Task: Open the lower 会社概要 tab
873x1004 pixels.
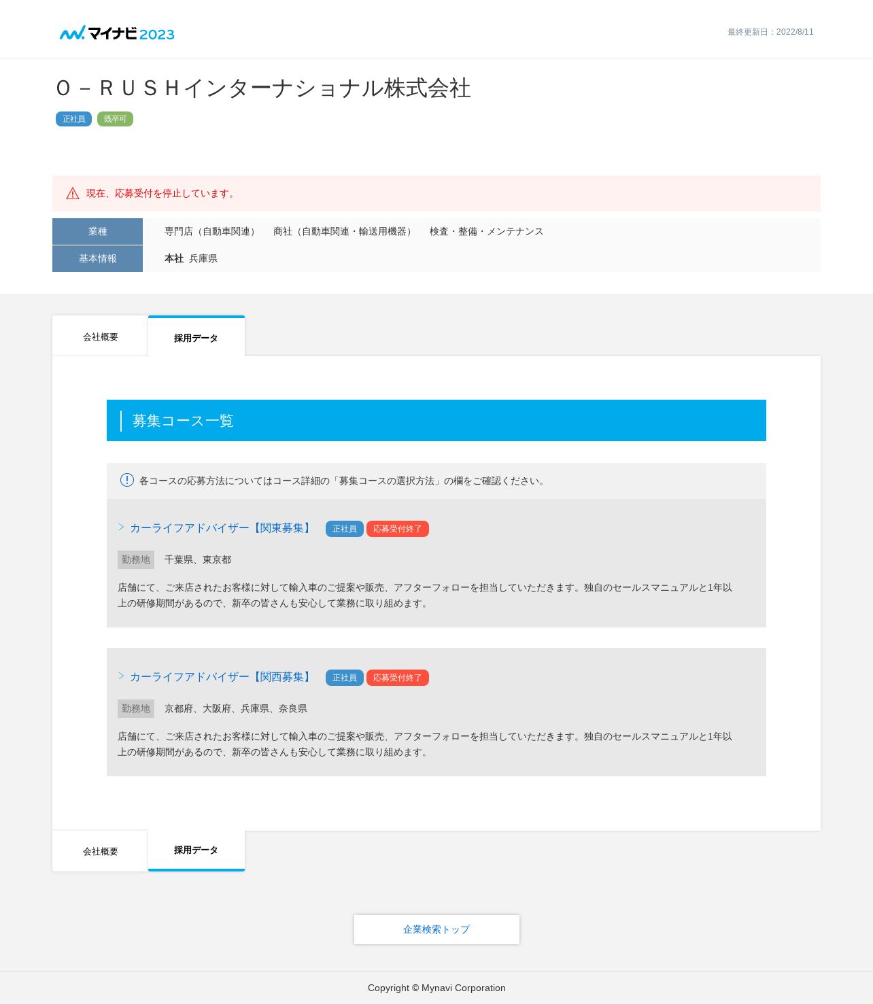Action: click(100, 851)
